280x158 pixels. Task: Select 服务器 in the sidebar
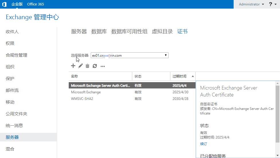[x=28, y=137]
